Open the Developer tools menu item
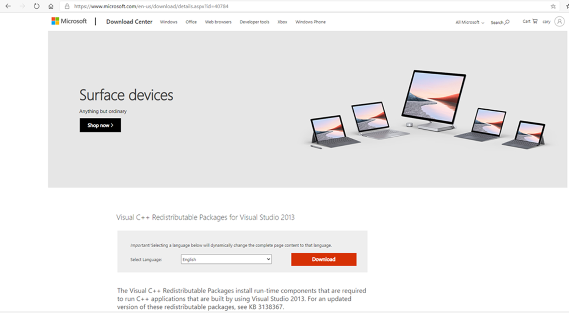The width and height of the screenshot is (569, 313). (254, 22)
